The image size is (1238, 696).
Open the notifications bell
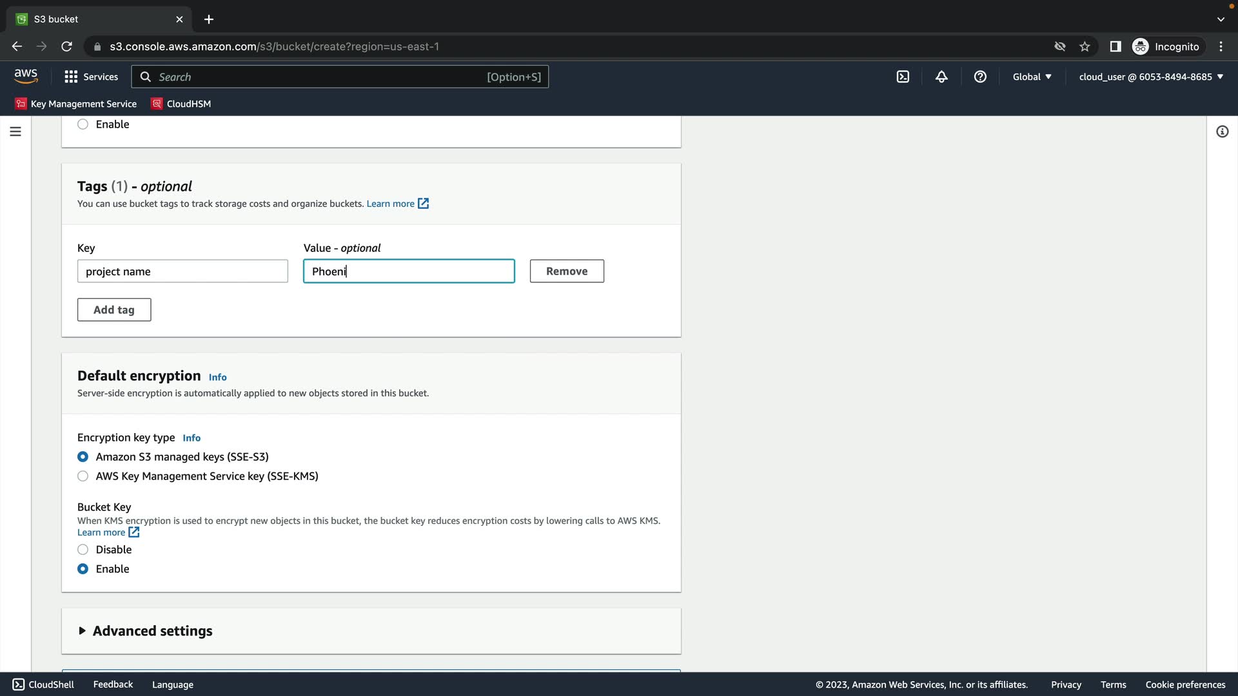(x=941, y=77)
